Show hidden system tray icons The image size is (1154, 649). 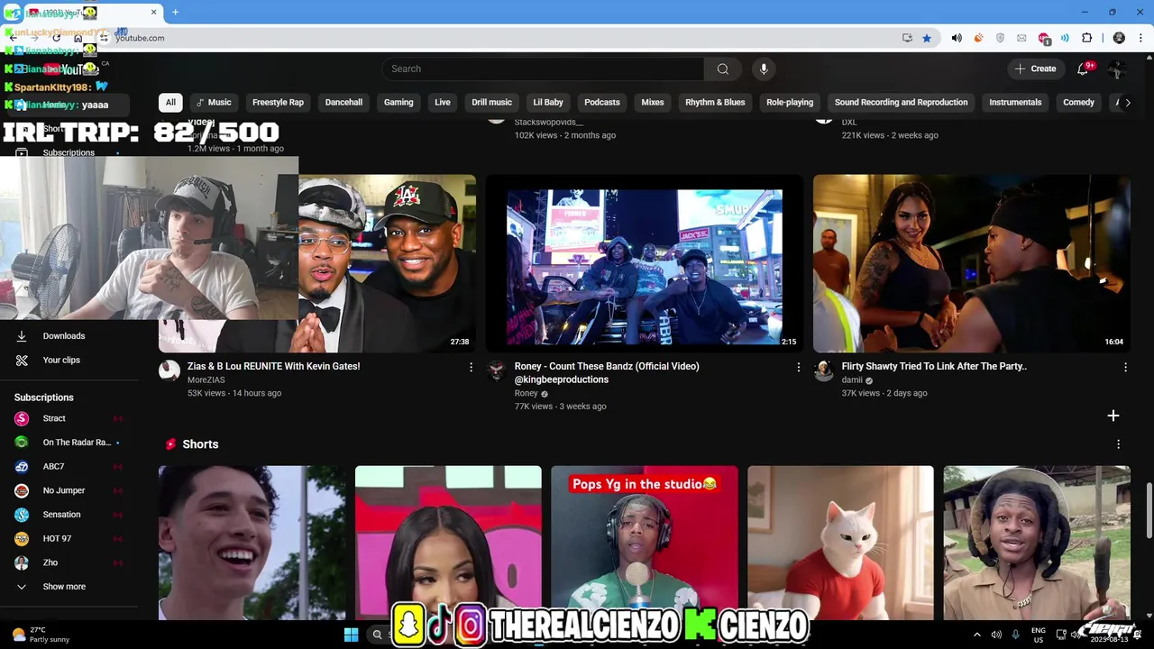pos(977,635)
